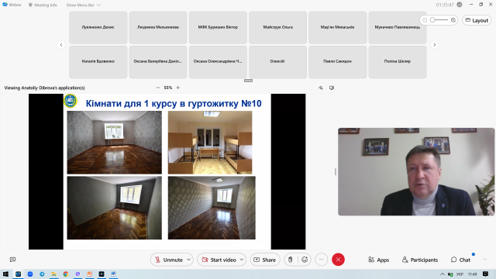Raise hand in the meeting
496x279 pixels.
290,260
